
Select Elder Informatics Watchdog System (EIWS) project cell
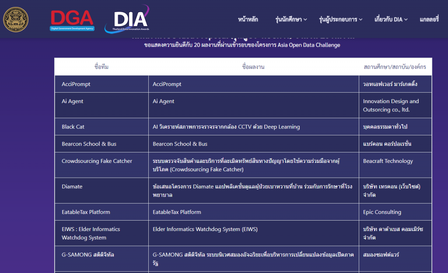pos(253,233)
